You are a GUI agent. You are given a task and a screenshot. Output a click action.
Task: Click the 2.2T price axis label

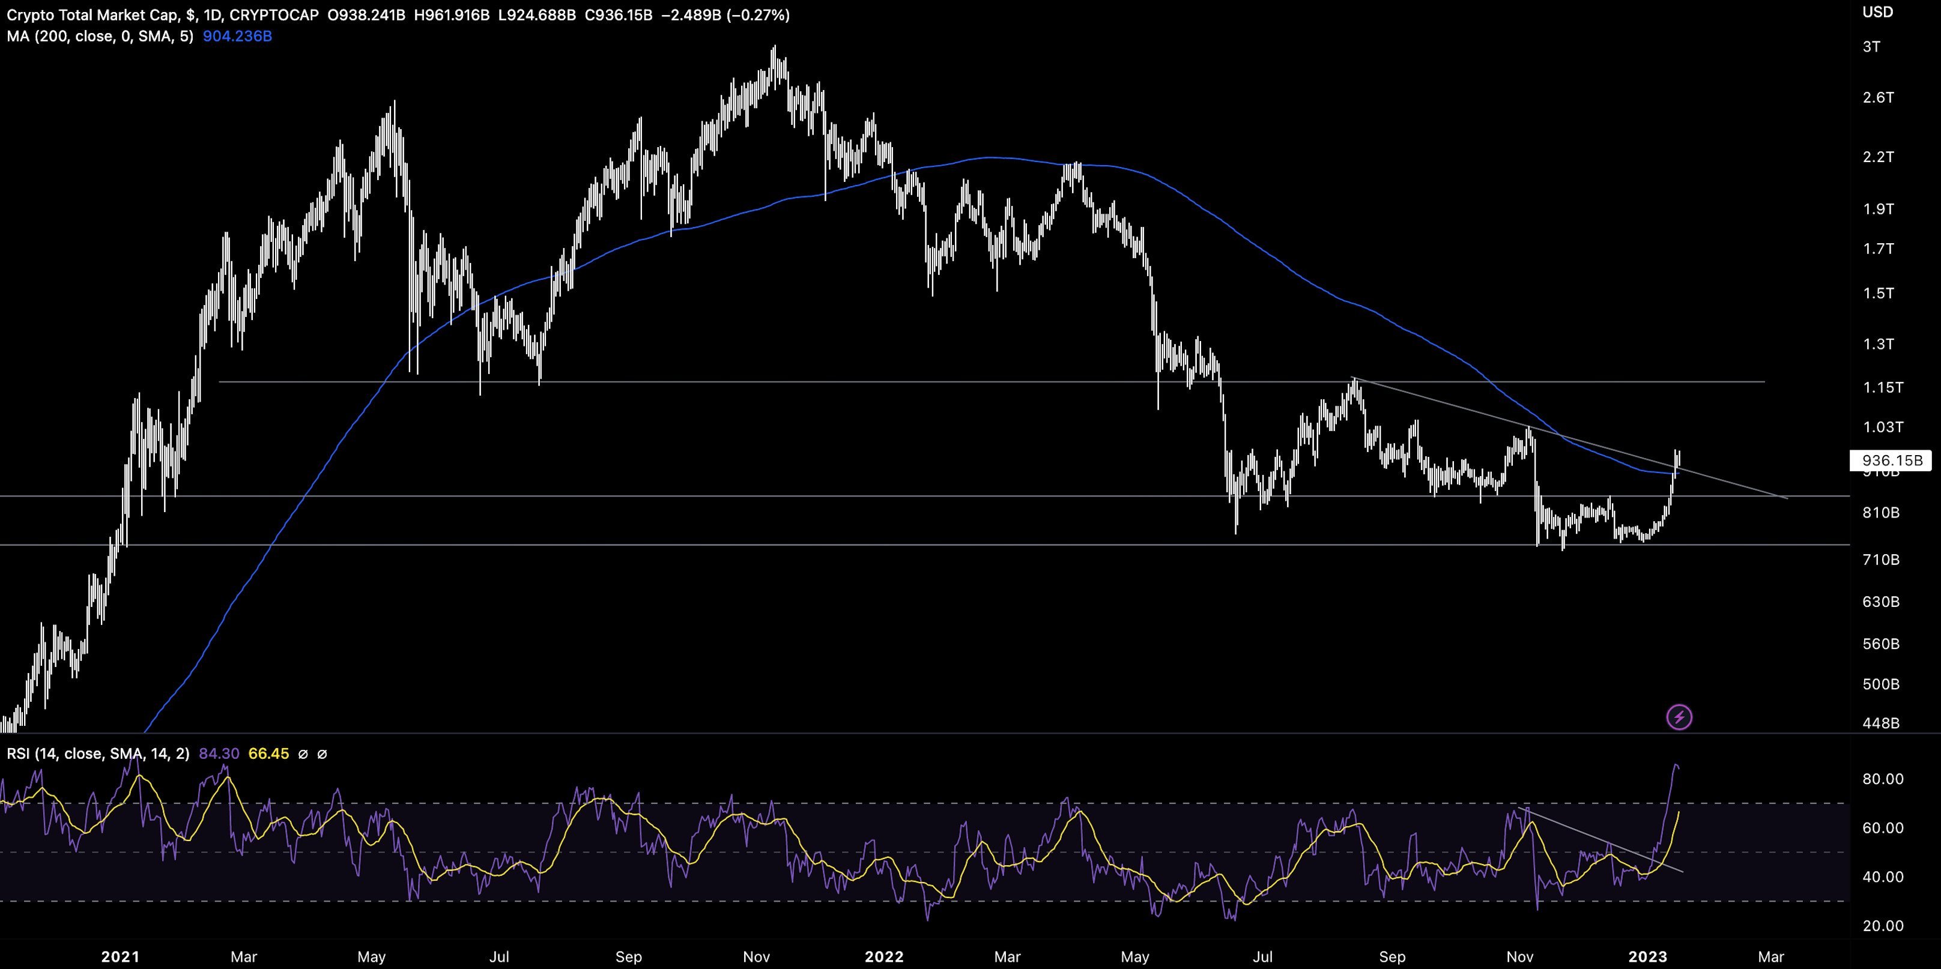(1878, 157)
